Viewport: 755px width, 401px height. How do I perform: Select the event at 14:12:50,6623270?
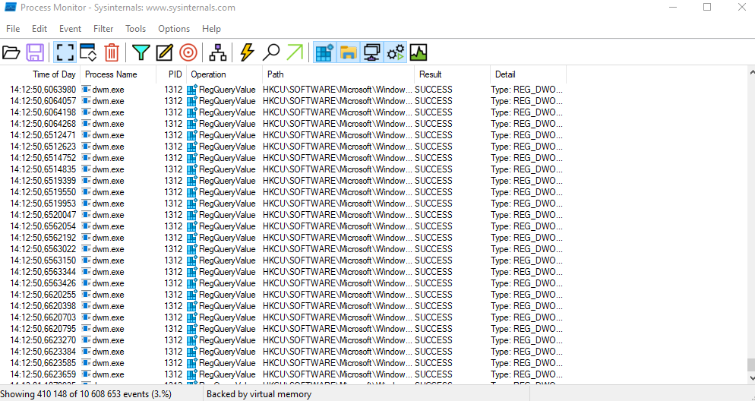pyautogui.click(x=283, y=340)
